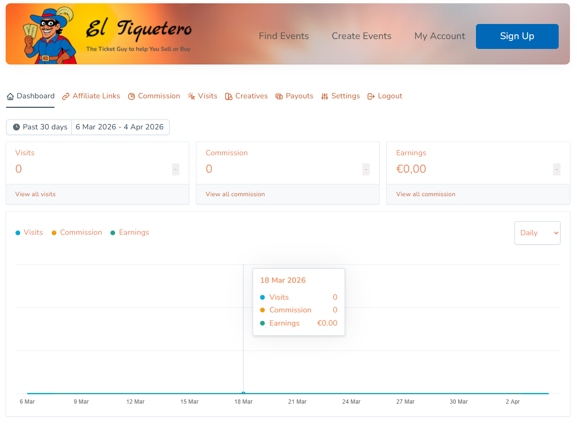The width and height of the screenshot is (577, 430).
Task: Click the change badge in Earnings card
Action: click(557, 169)
